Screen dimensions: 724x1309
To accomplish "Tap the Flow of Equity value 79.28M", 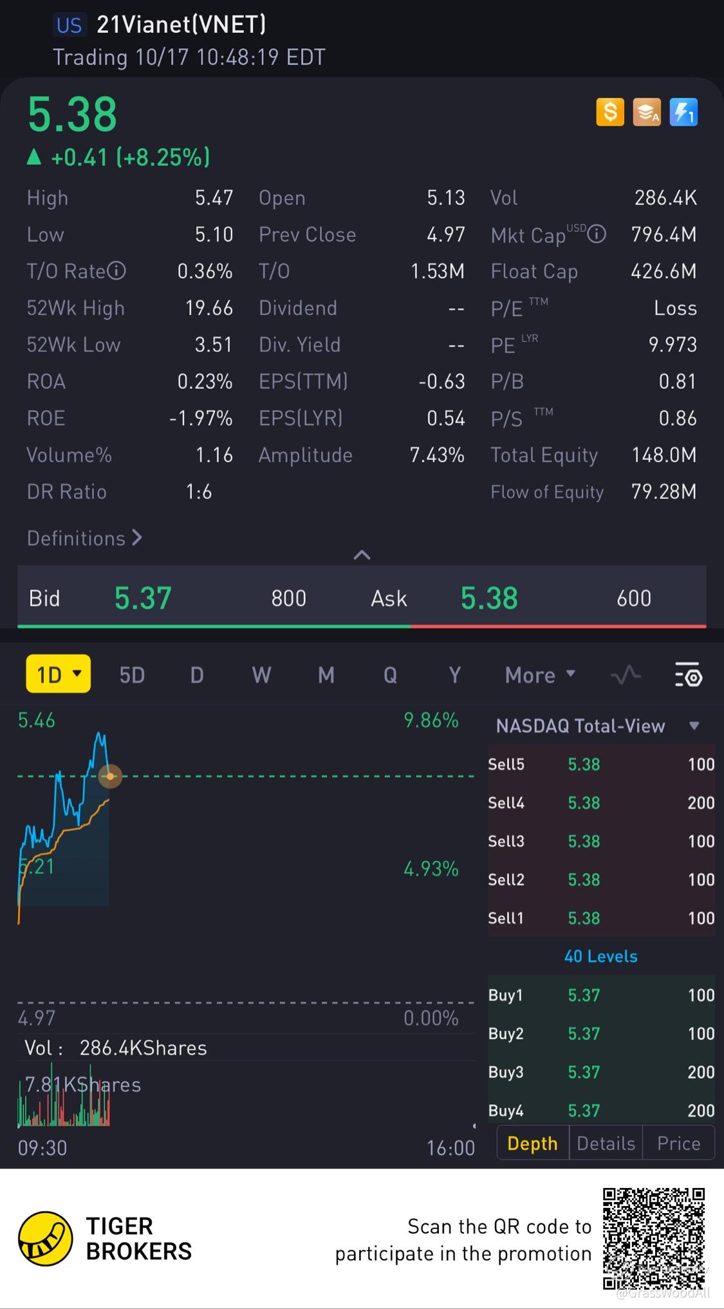I will [x=664, y=492].
